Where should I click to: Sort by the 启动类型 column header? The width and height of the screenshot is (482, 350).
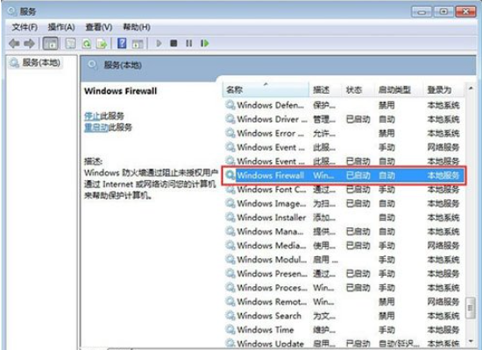(399, 89)
